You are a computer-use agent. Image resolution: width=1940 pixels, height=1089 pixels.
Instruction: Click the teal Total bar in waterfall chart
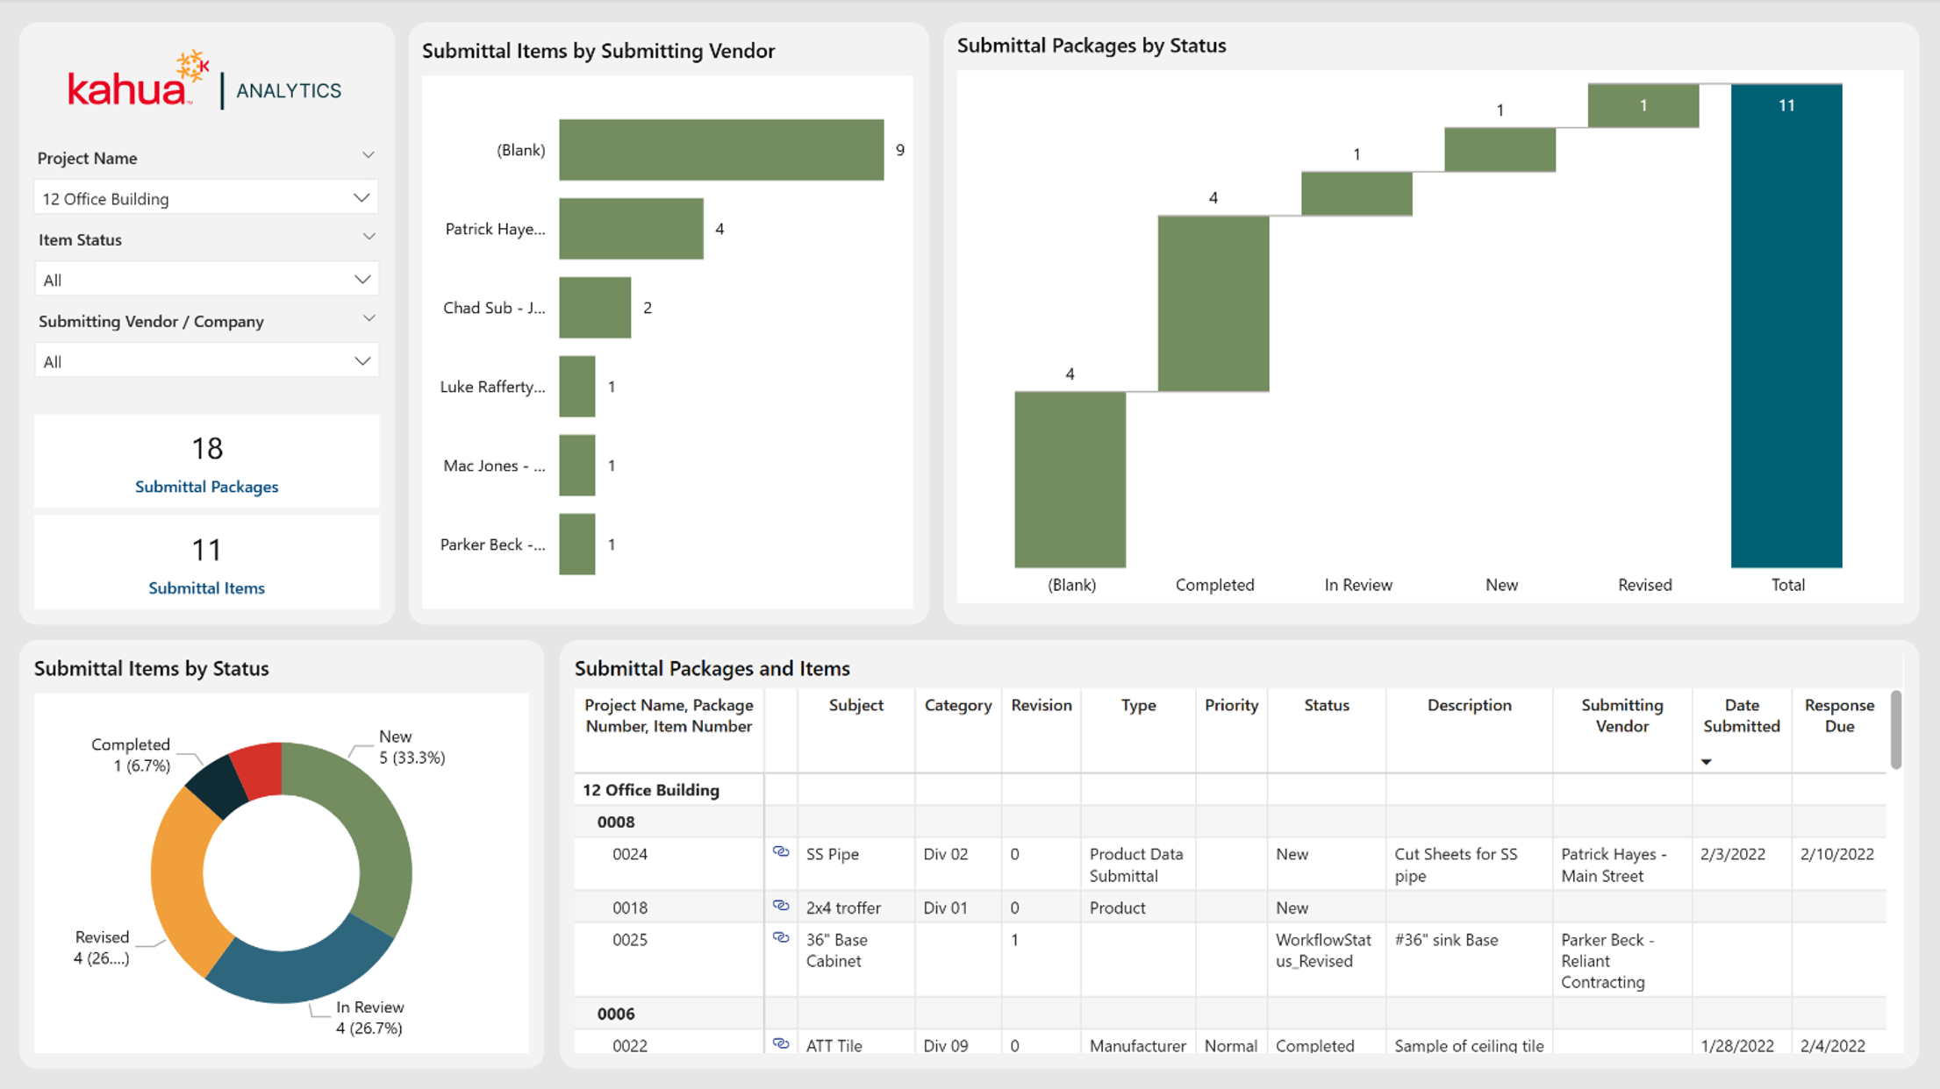pyautogui.click(x=1786, y=325)
